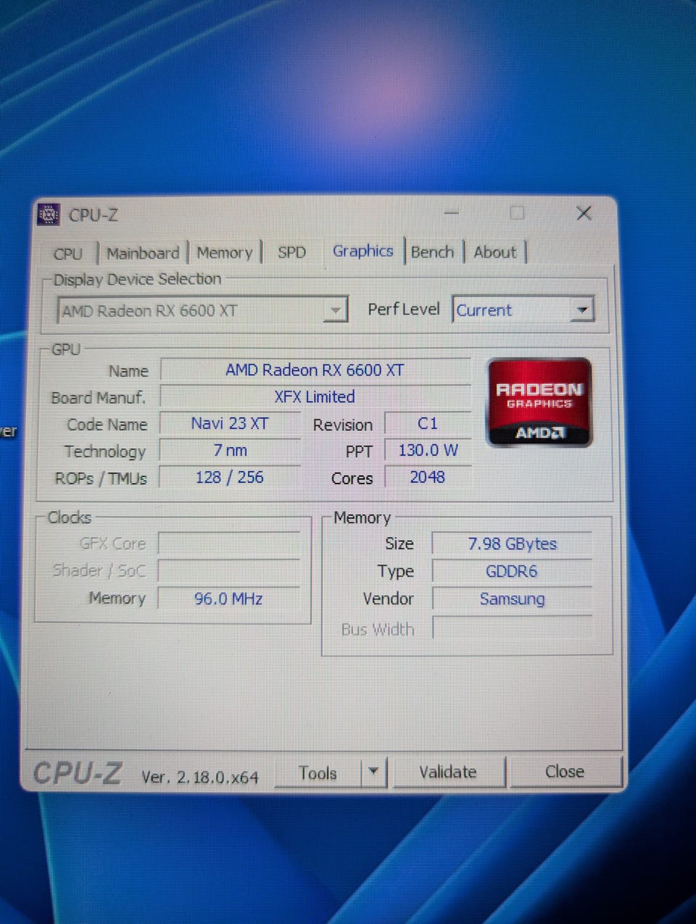Click the empty Shader / SoC clock field
696x924 pixels.
(229, 572)
